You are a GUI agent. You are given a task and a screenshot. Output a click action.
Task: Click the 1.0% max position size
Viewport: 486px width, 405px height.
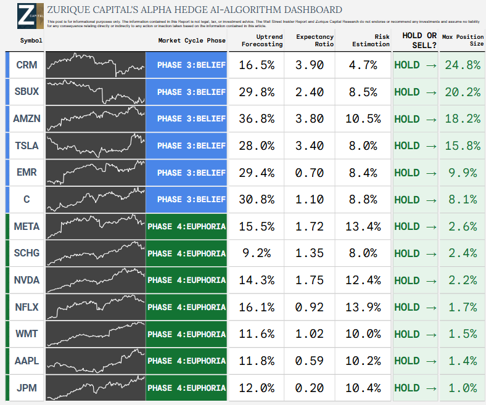coord(463,388)
